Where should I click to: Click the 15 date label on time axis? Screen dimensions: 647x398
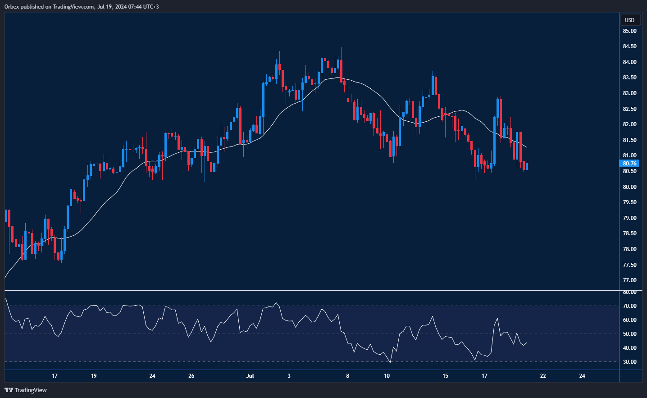(445, 376)
